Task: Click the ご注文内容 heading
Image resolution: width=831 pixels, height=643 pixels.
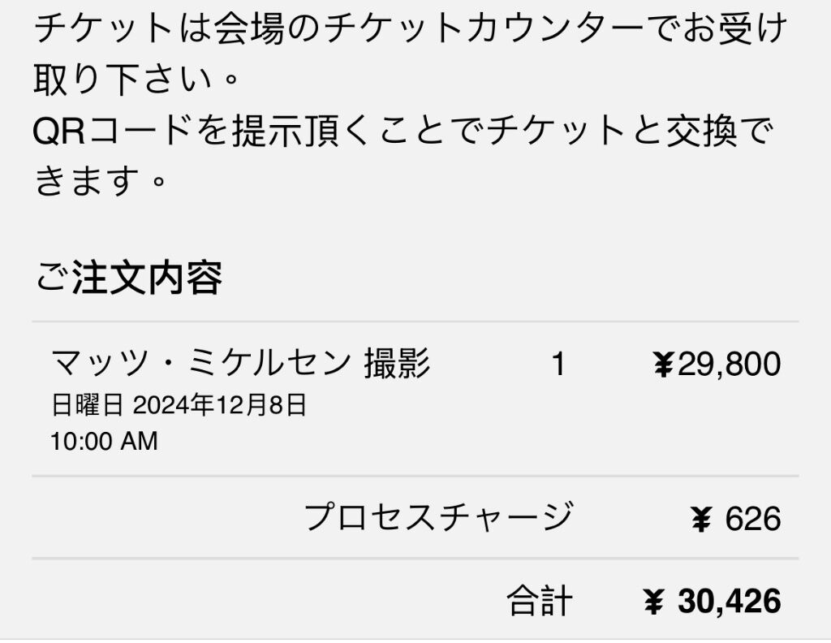Action: pos(128,278)
